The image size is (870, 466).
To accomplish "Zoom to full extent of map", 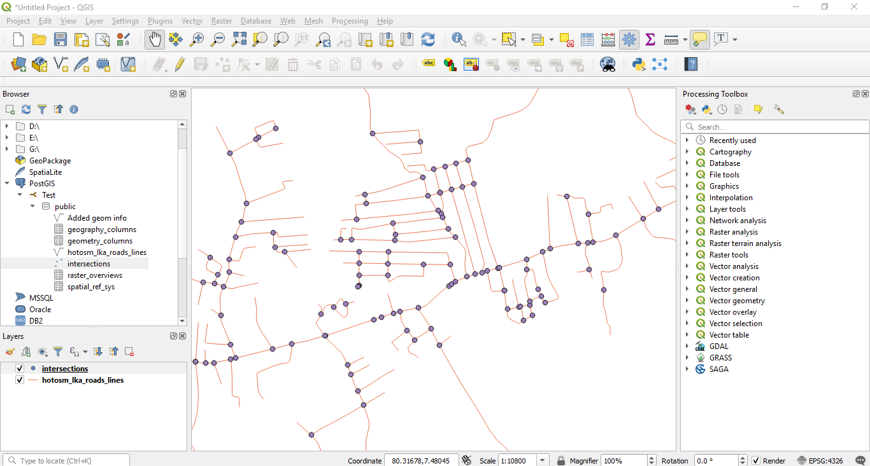I will coord(239,39).
